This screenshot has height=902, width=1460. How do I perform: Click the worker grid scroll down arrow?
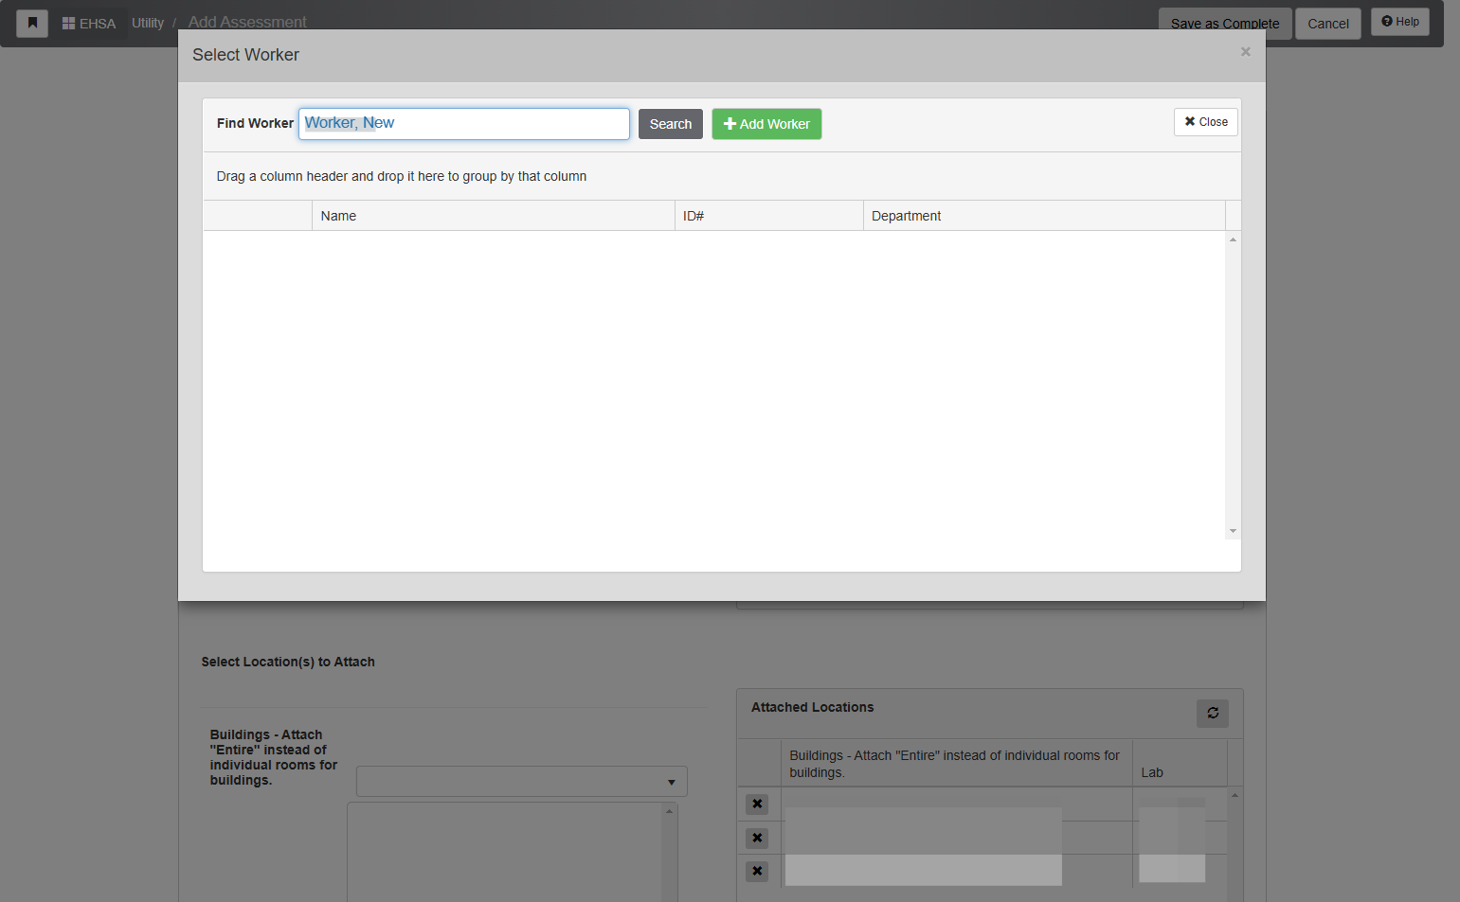point(1233,531)
